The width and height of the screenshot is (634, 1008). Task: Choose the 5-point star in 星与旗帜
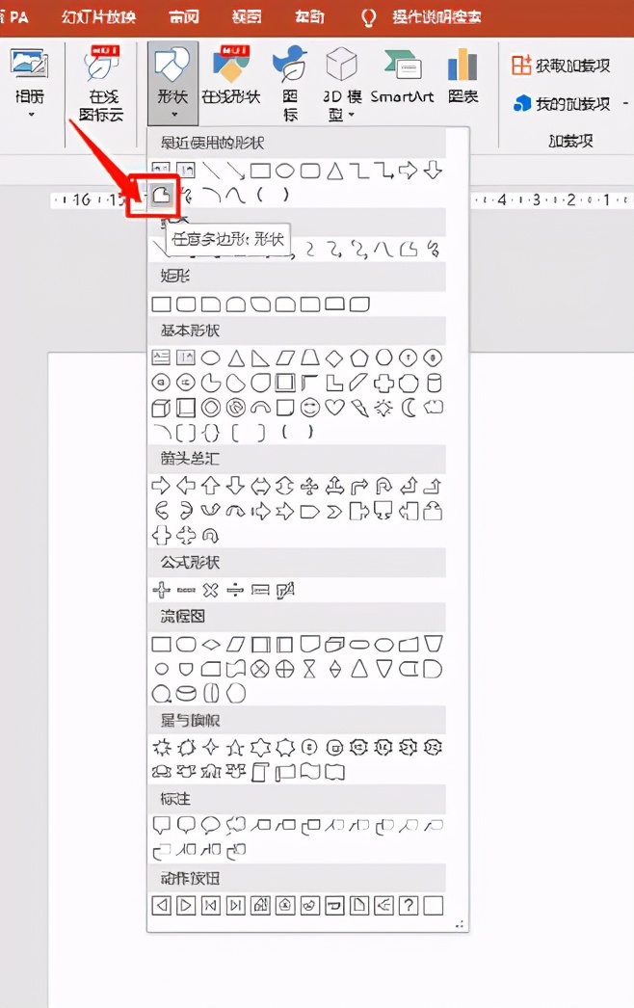[235, 747]
